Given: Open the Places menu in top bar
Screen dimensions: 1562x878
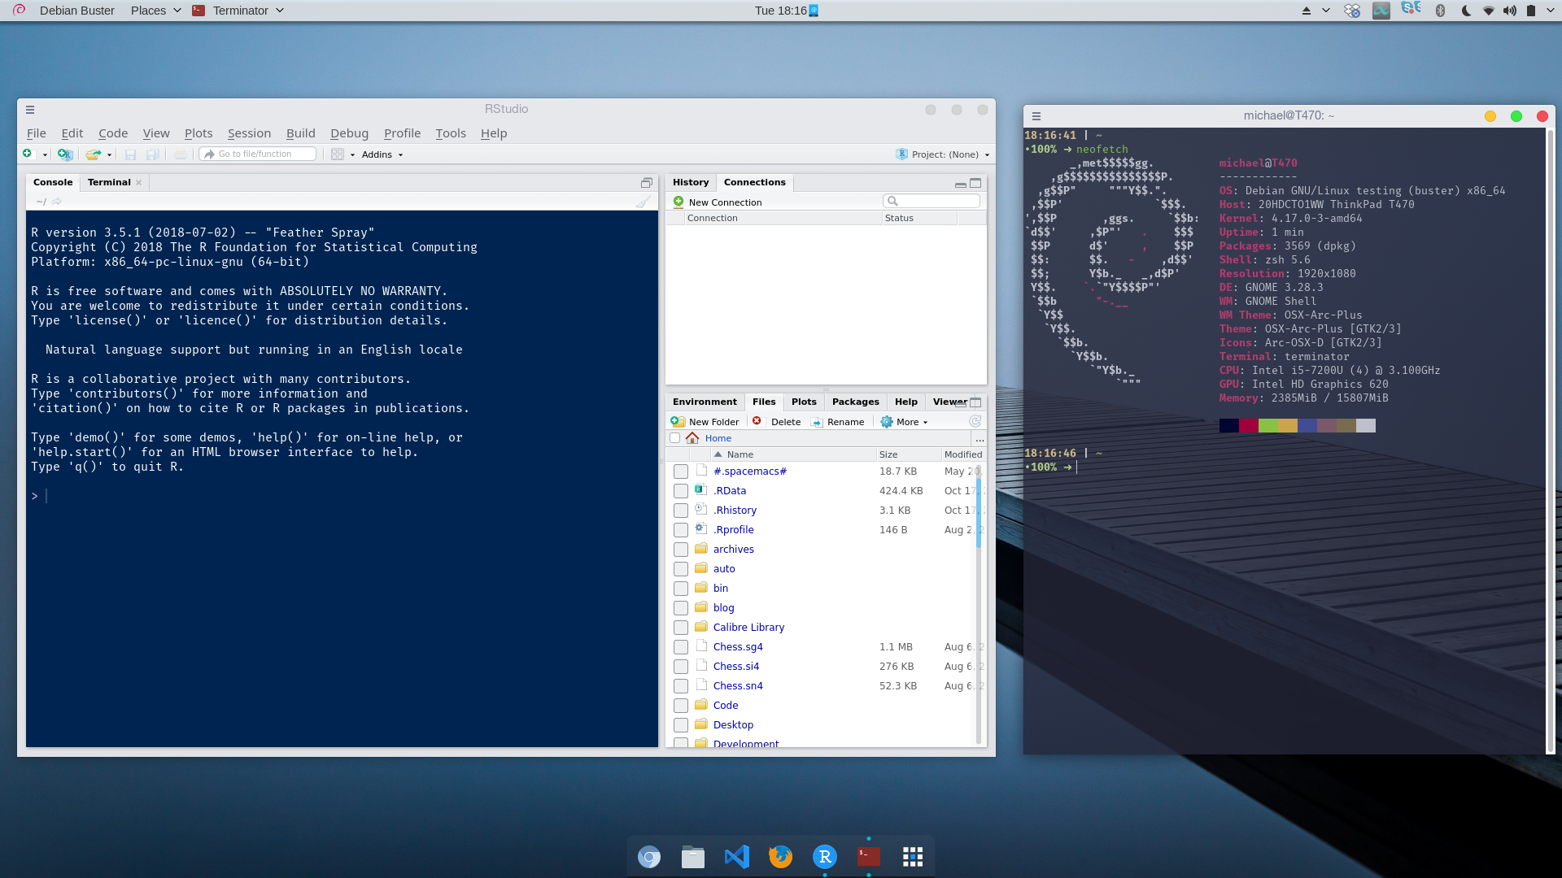Looking at the screenshot, I should pos(155,11).
